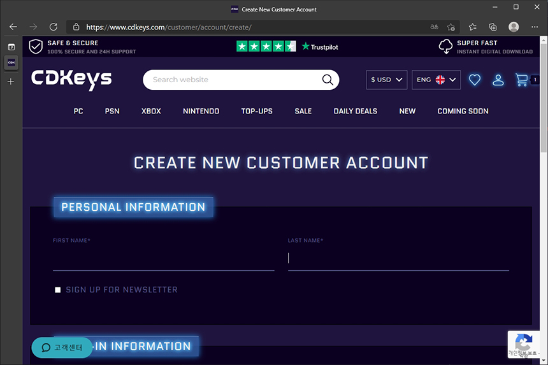Open the browser profile avatar
This screenshot has width=548, height=365.
coord(514,27)
